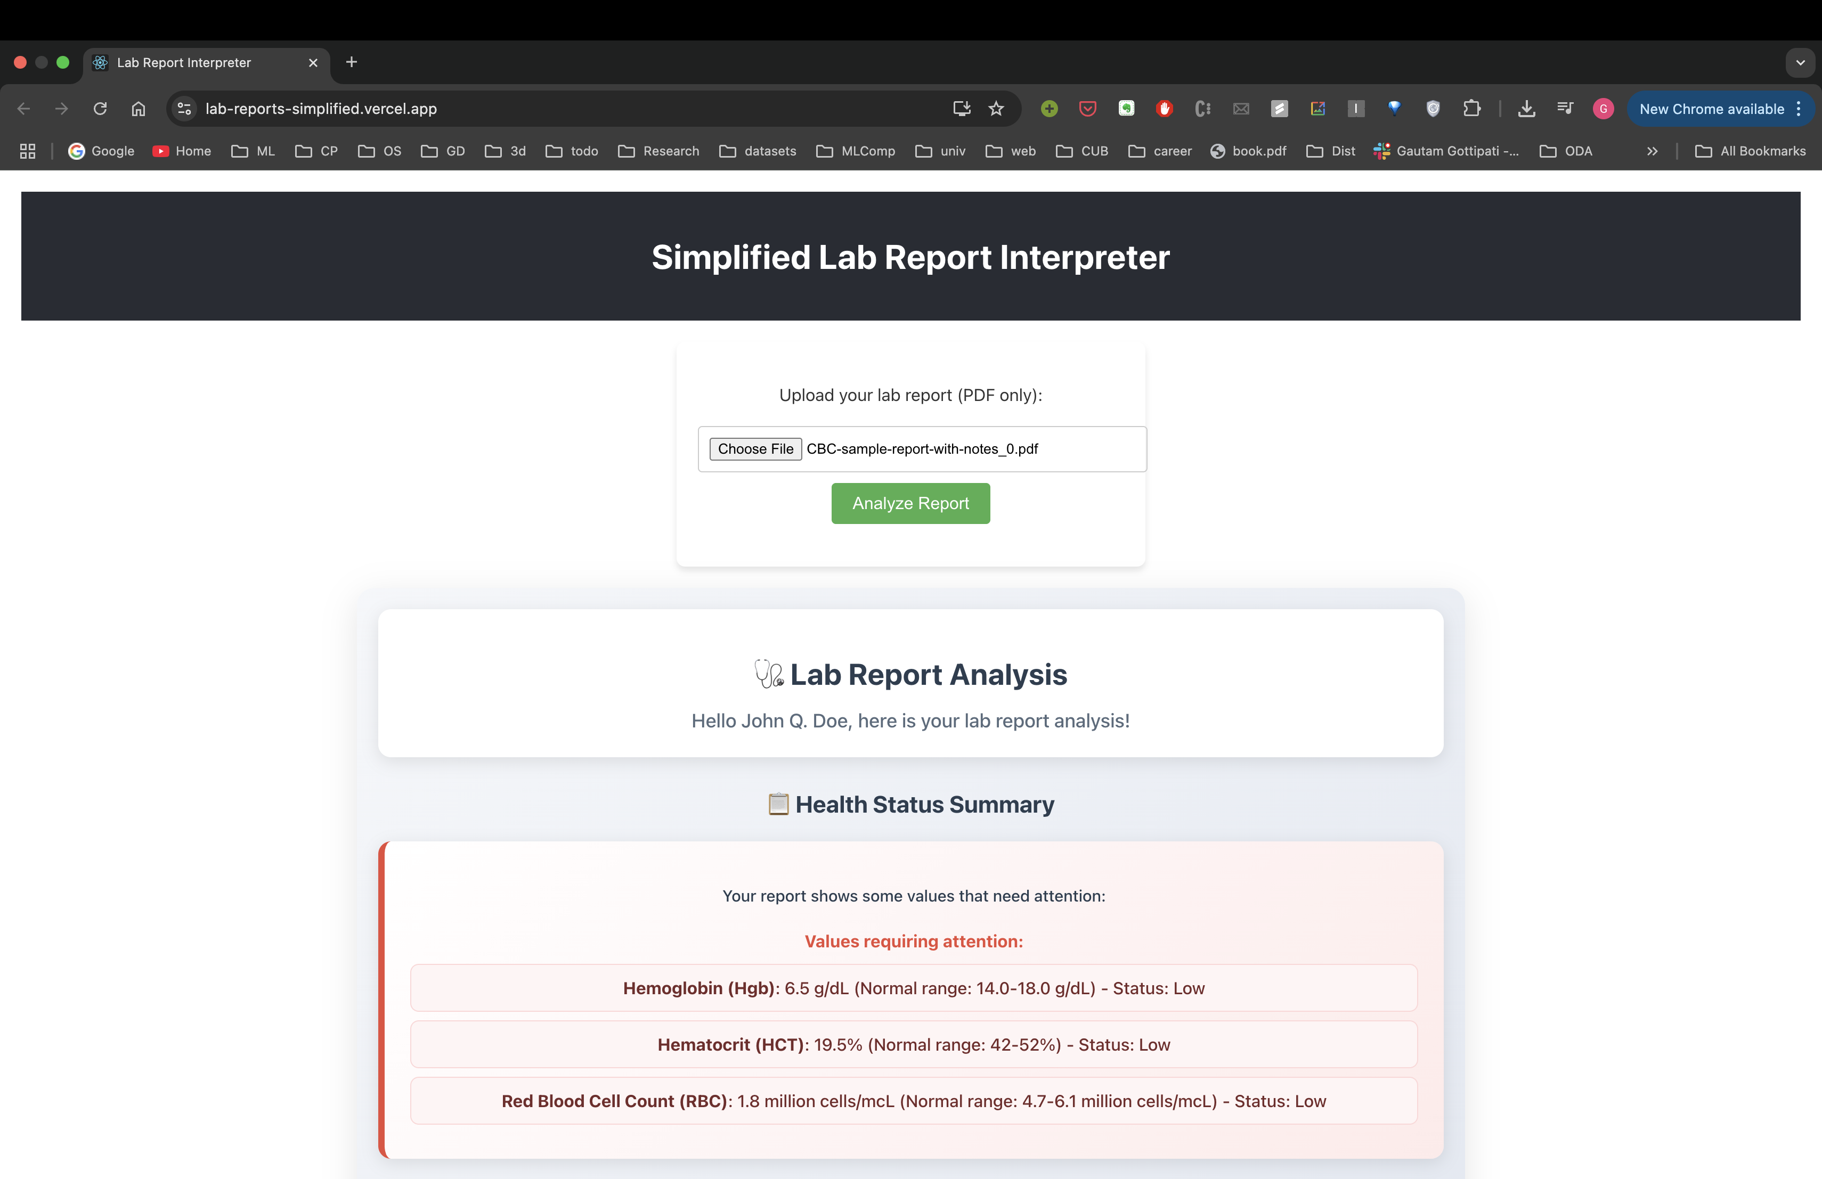Open the Chrome downloads icon
1822x1179 pixels.
[x=1526, y=109]
